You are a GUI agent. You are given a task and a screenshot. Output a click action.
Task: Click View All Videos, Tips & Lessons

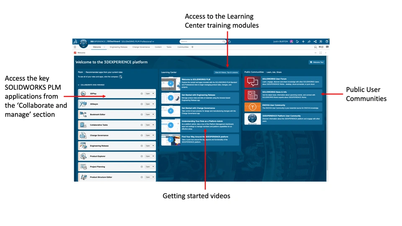227,72
